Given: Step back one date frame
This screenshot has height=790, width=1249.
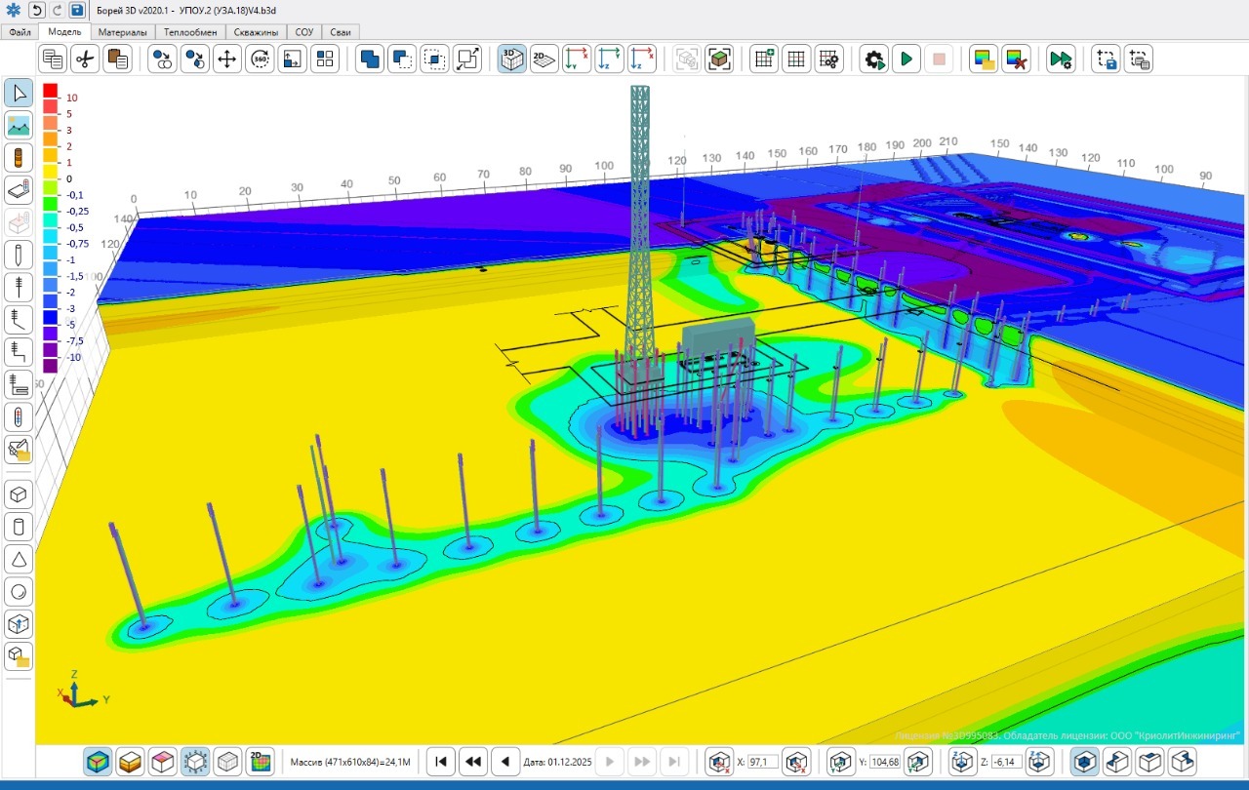Looking at the screenshot, I should pos(504,762).
